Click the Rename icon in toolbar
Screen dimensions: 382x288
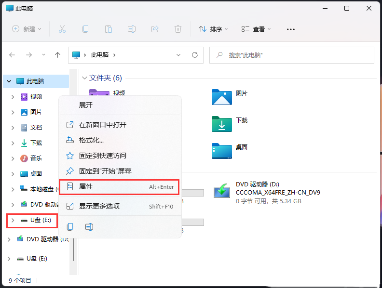click(x=132, y=29)
